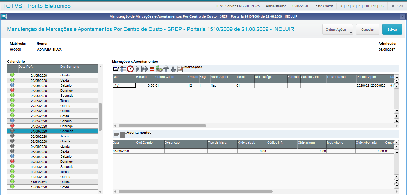Click the dark gray status circle for 05/06/2020
The height and width of the screenshot is (195, 407).
(x=12, y=151)
